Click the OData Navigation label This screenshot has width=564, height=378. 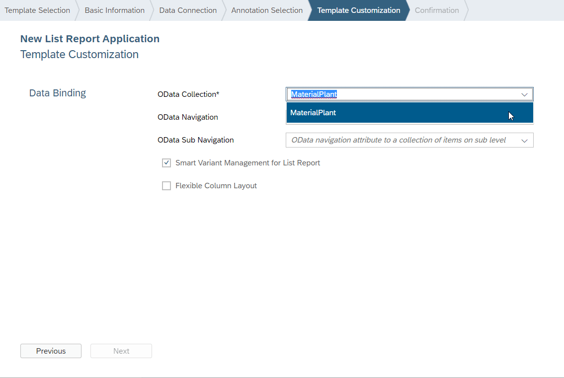tap(187, 117)
